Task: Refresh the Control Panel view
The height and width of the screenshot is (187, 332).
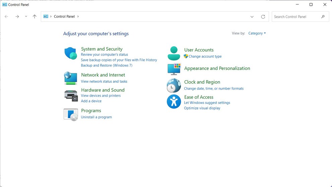Action: [x=263, y=17]
